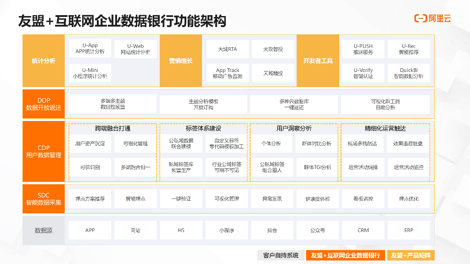Select the APP data source box
This screenshot has width=470, height=264.
90,230
